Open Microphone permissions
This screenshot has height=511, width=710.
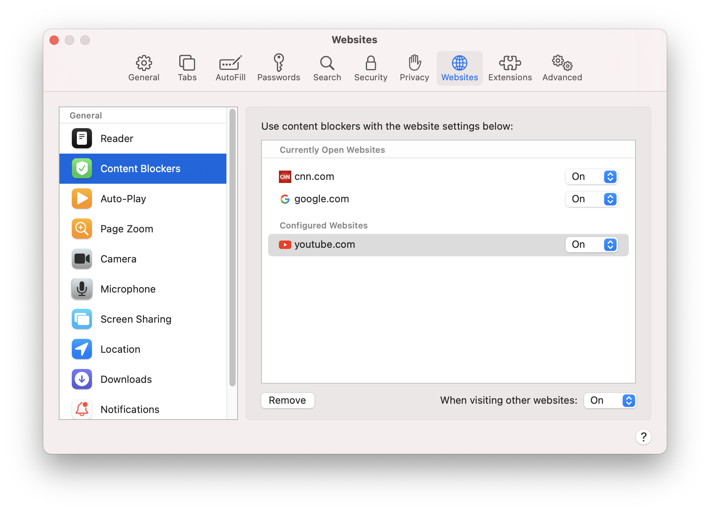point(127,289)
